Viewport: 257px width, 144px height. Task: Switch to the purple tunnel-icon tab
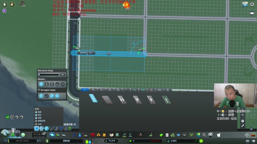[x=160, y=90]
